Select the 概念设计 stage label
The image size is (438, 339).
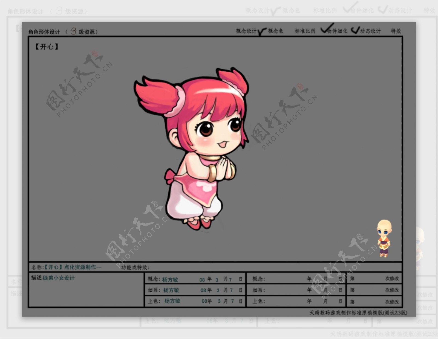point(246,31)
